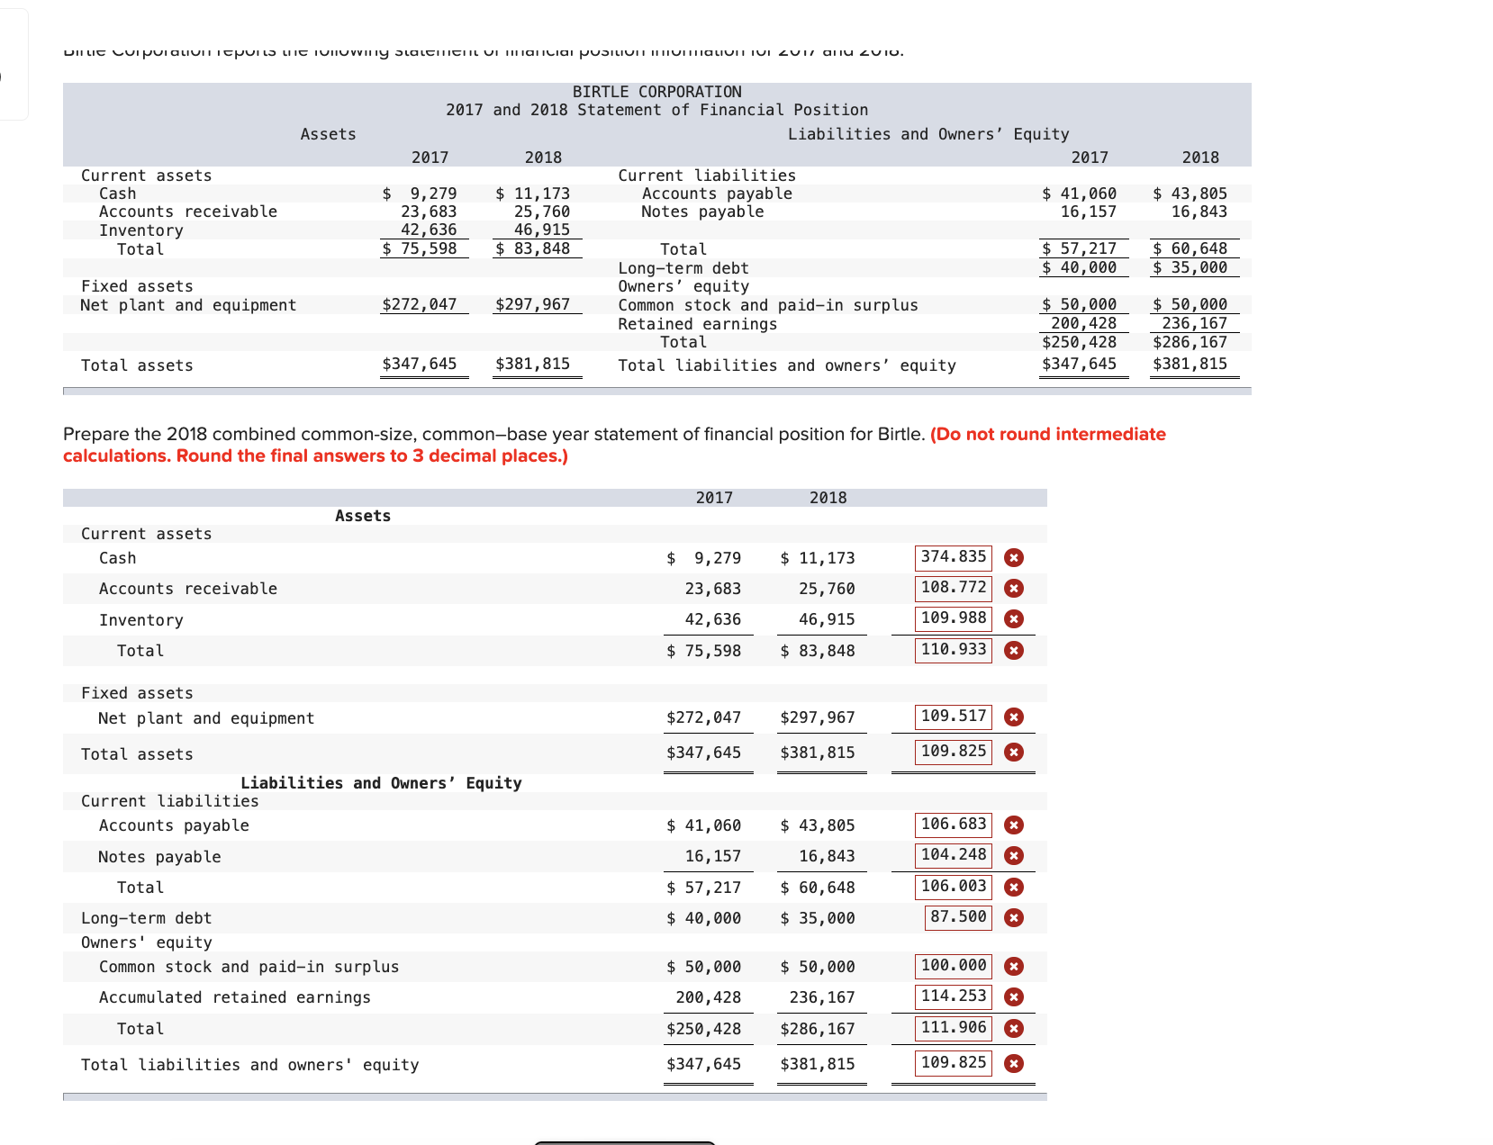Viewport: 1493px width, 1145px height.
Task: Click the red X icon beside Net plant 109.517
Action: tap(1014, 717)
